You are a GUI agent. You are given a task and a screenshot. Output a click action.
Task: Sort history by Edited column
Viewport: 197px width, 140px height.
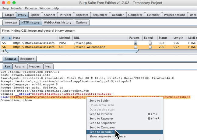(150, 38)
